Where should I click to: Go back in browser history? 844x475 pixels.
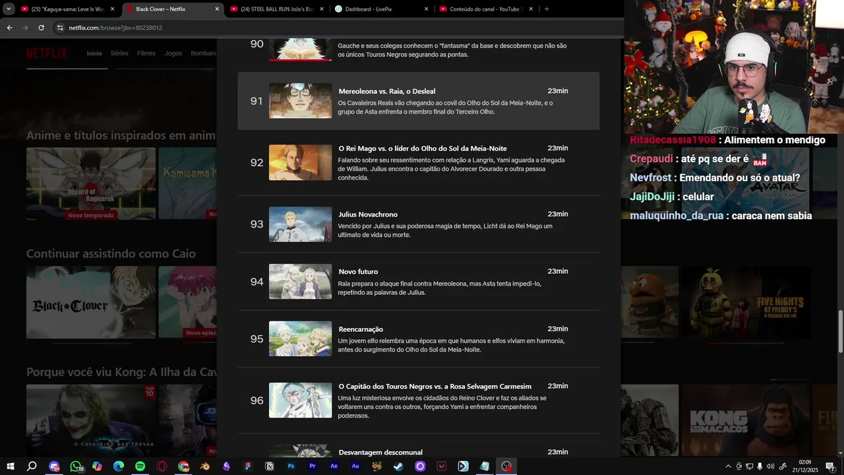click(10, 28)
